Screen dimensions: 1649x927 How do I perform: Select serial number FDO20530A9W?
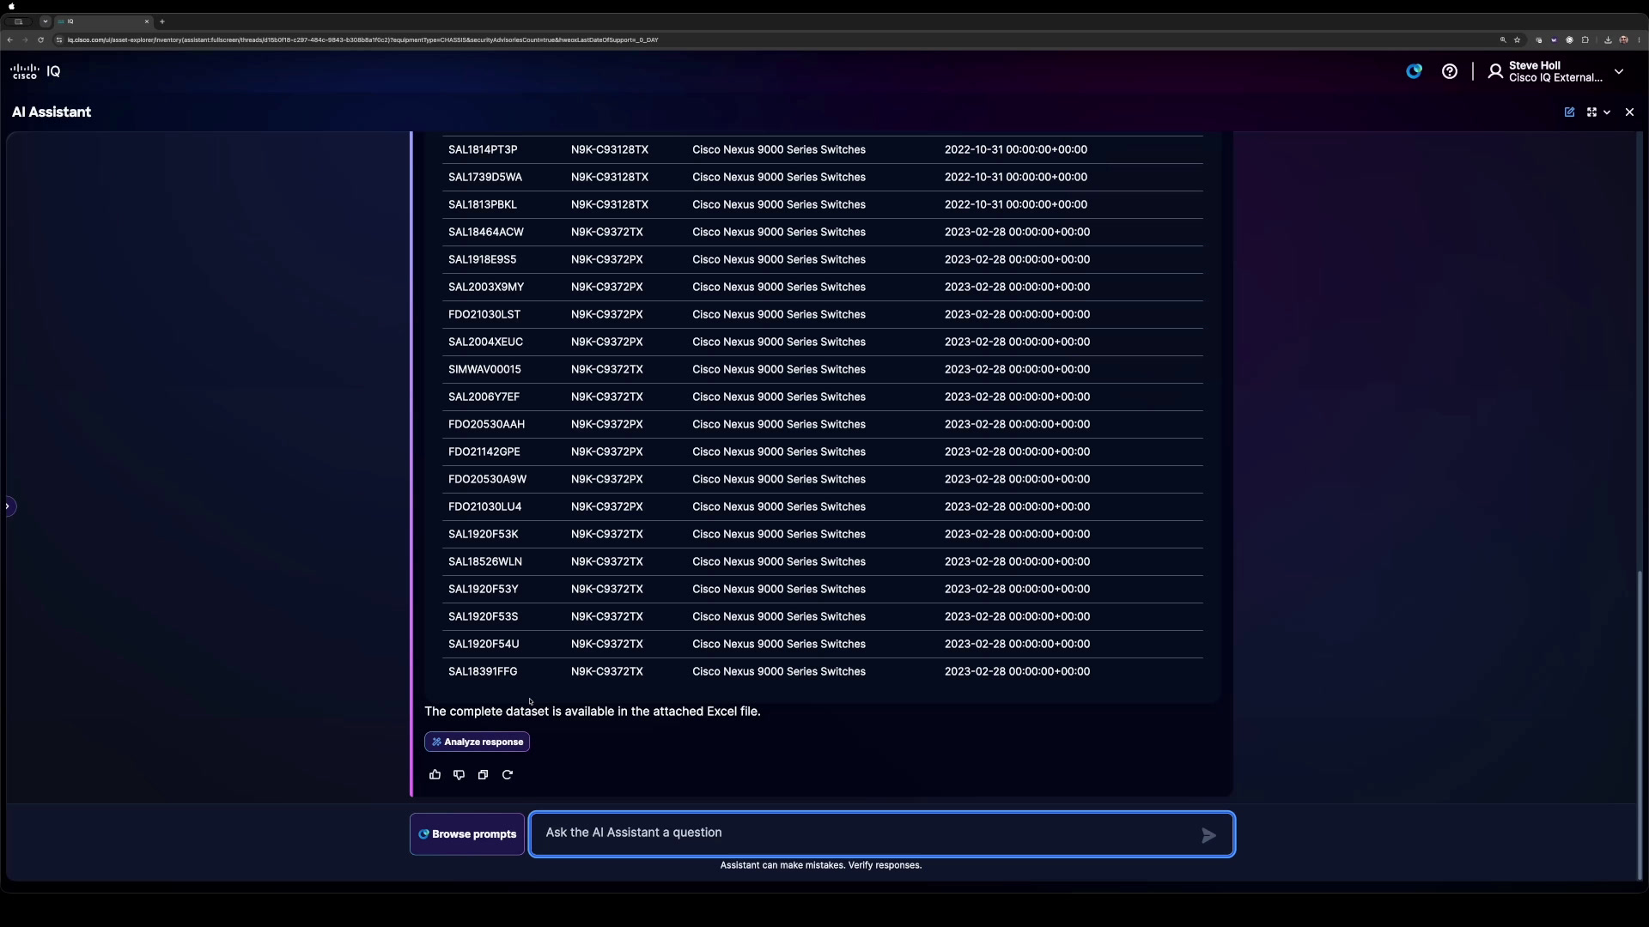487,479
